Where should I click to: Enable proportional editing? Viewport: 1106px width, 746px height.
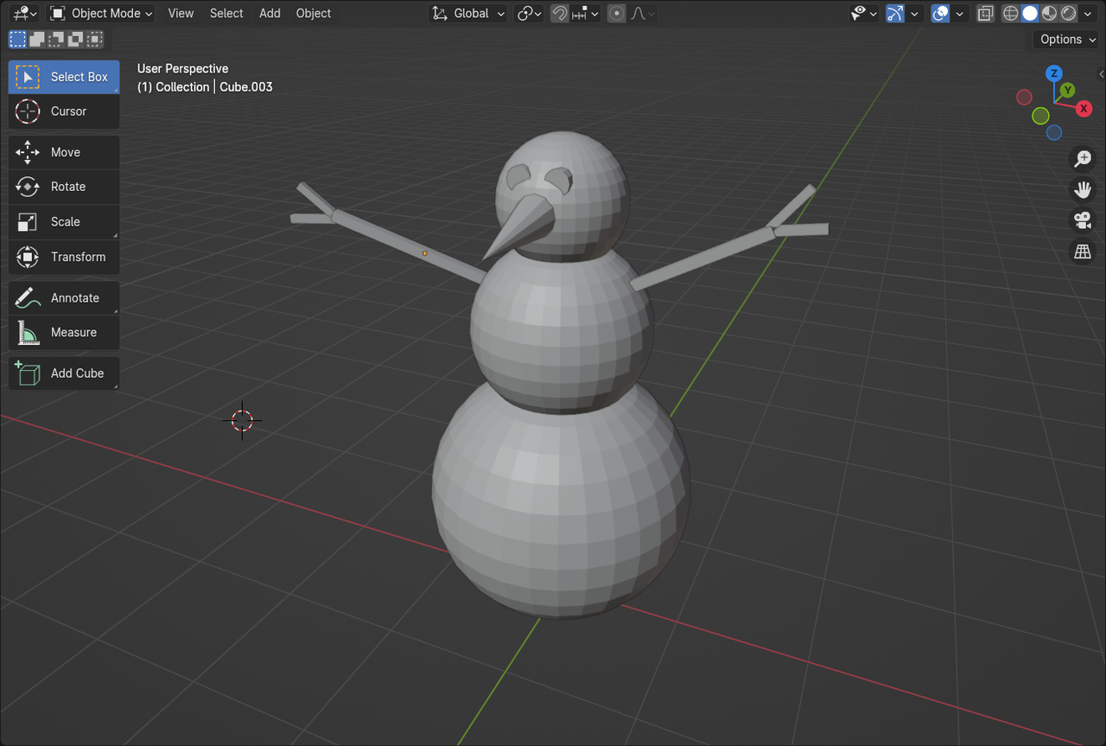click(616, 13)
